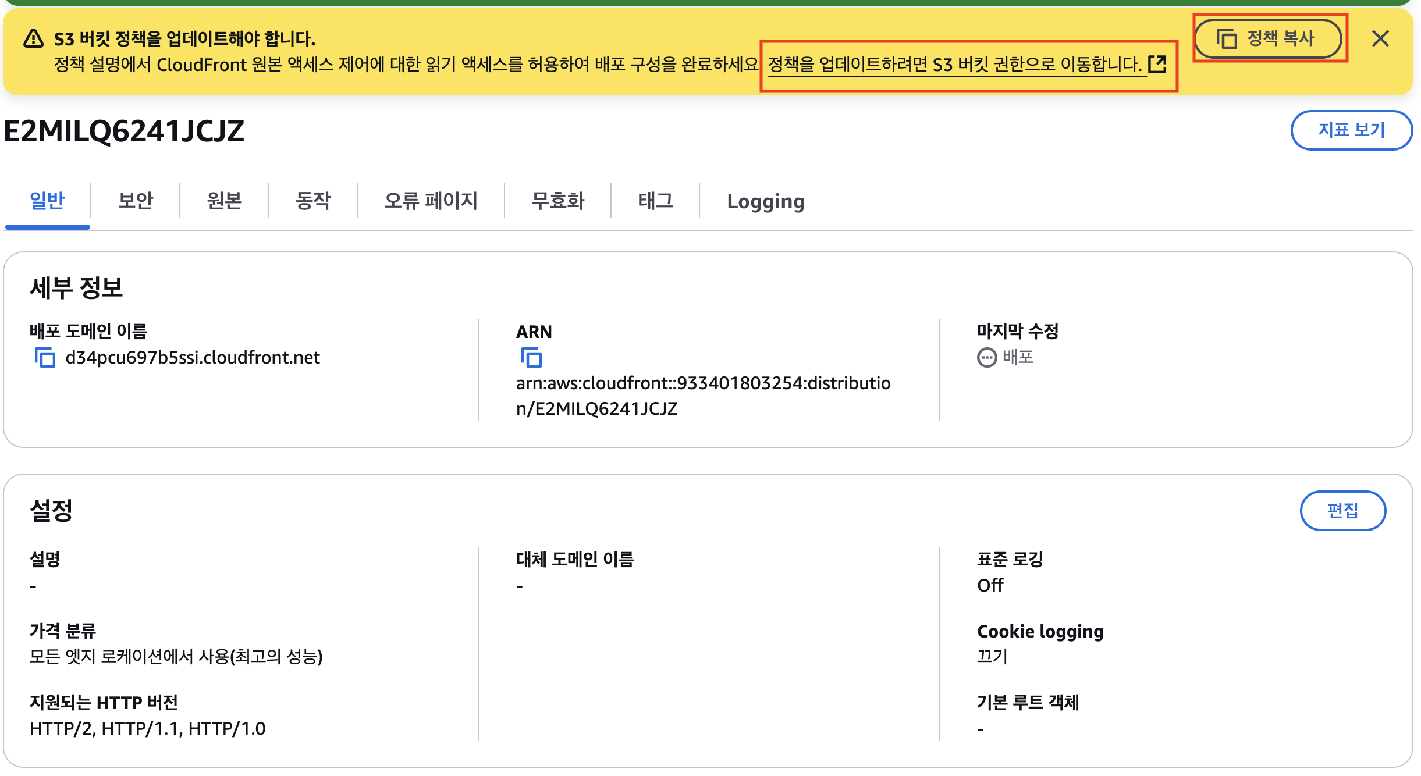Select the 일반 tab

click(47, 201)
